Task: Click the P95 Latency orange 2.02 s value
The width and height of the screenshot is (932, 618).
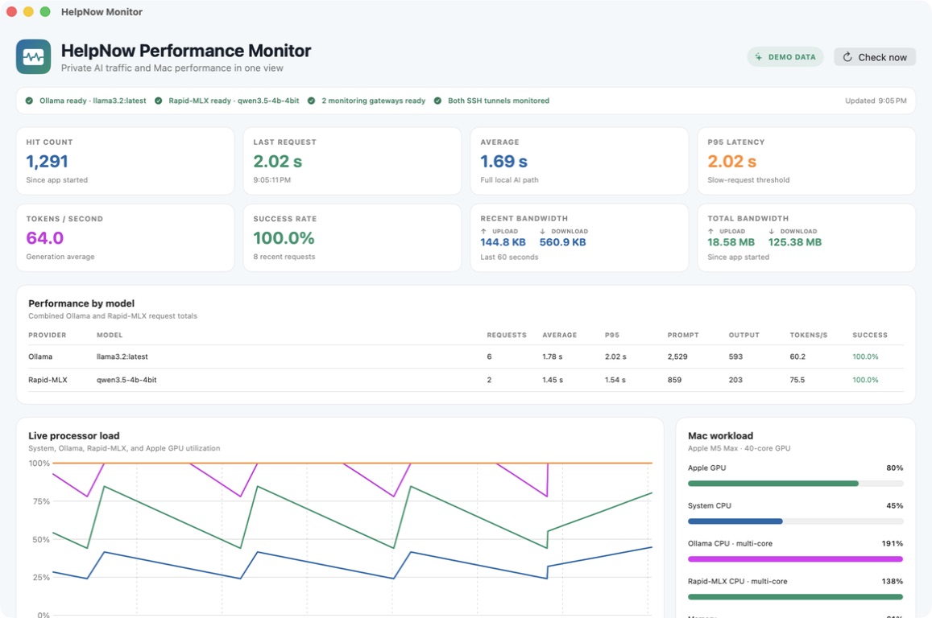Action: pyautogui.click(x=731, y=162)
